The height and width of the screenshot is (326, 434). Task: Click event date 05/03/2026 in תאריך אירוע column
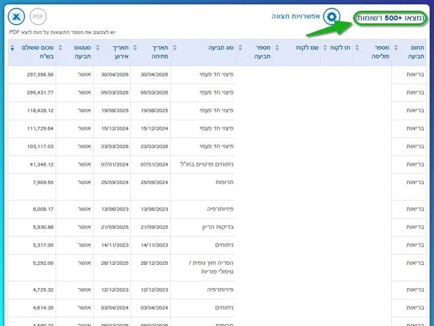(115, 92)
